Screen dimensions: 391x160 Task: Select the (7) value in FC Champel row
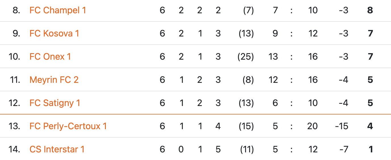tap(248, 10)
